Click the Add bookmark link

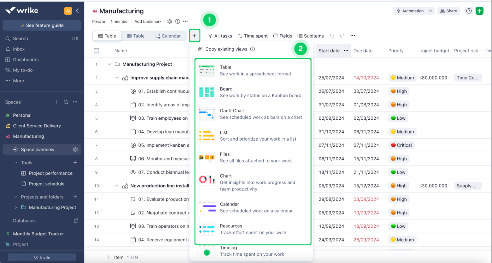(148, 21)
